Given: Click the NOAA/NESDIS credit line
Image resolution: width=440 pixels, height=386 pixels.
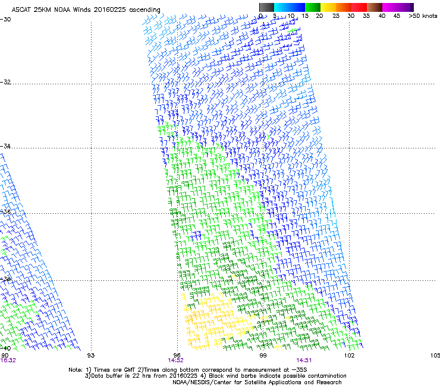Looking at the screenshot, I should click(x=257, y=382).
